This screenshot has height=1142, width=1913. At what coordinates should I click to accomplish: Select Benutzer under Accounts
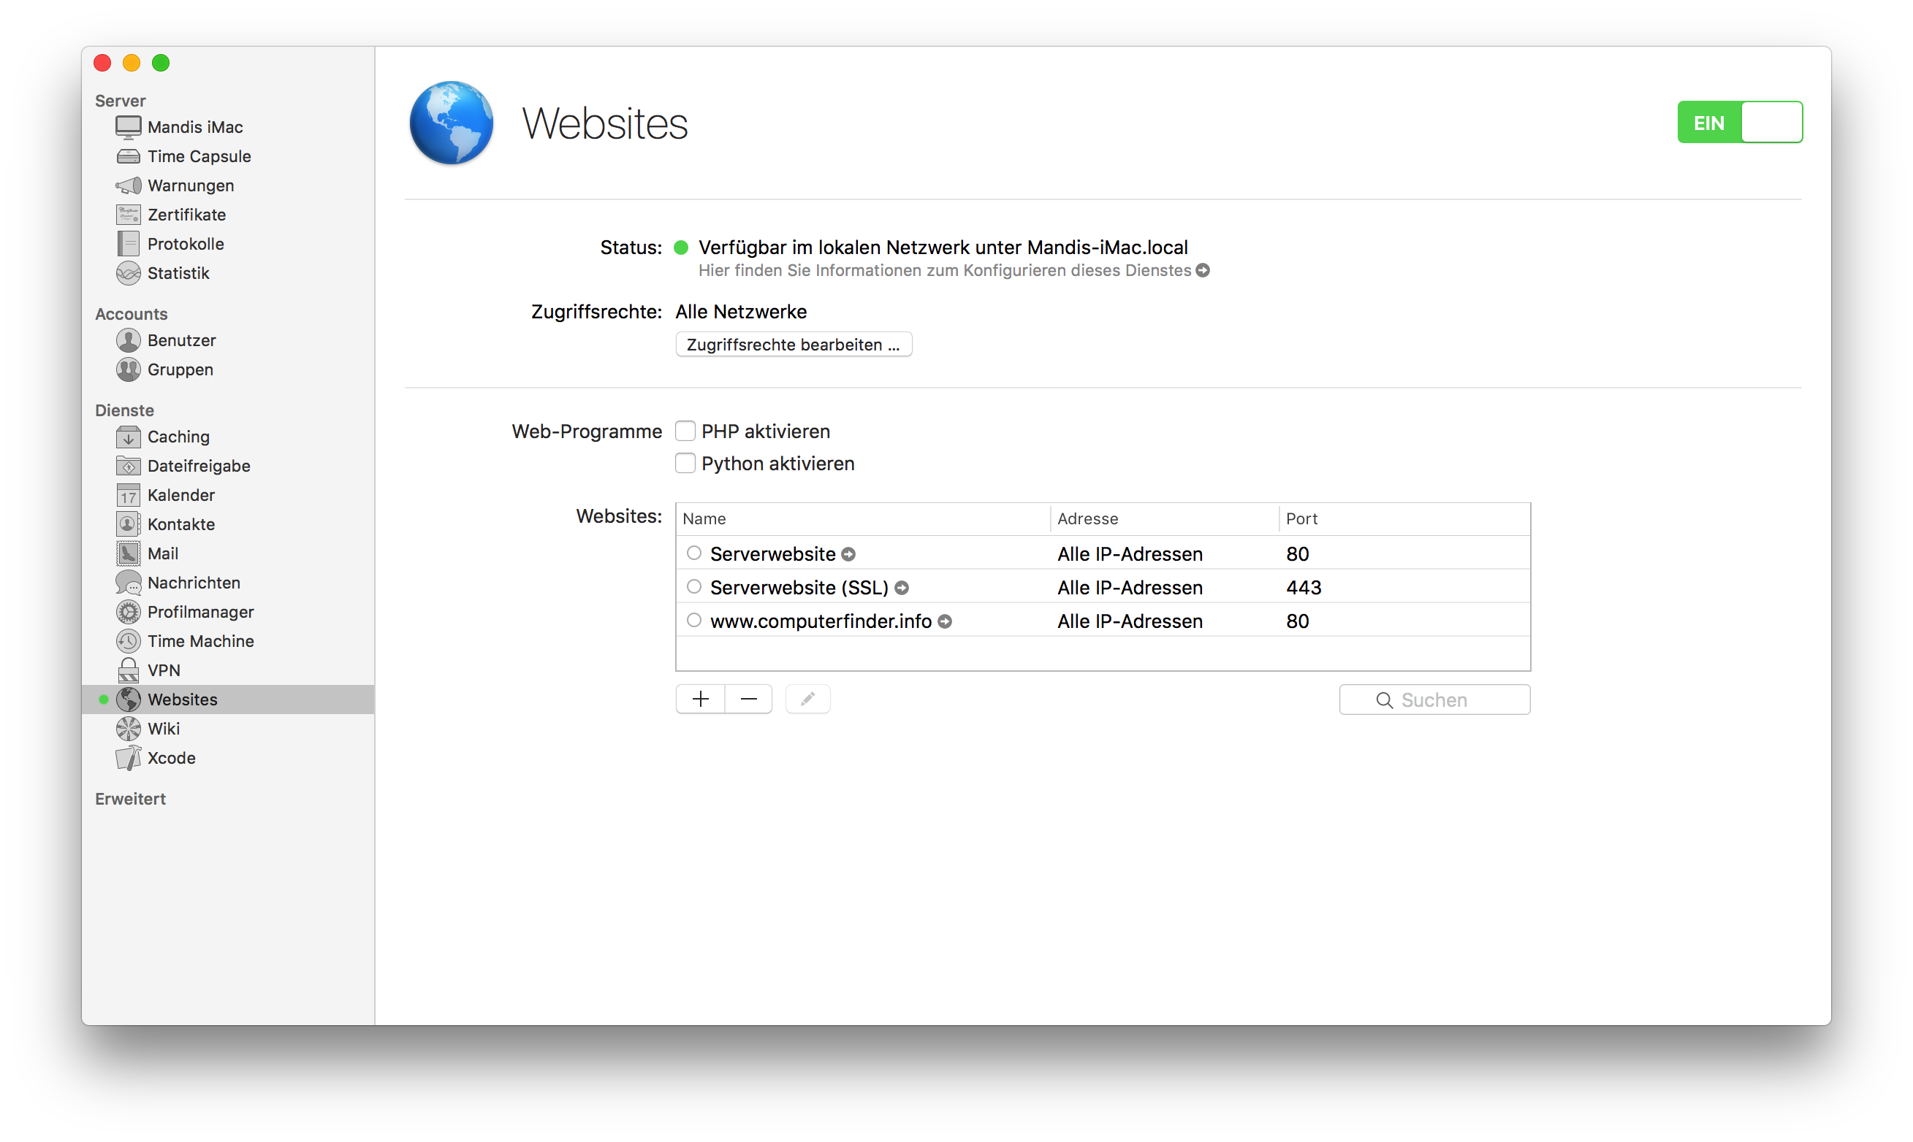coord(181,340)
